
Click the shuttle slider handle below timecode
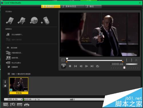click(124, 68)
